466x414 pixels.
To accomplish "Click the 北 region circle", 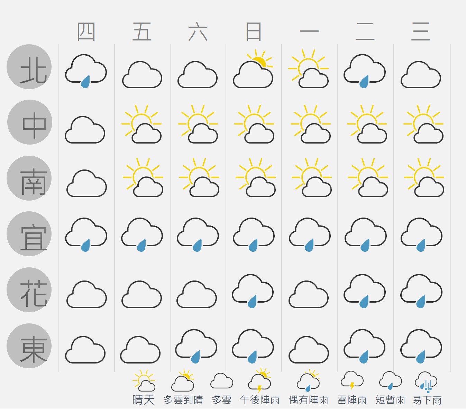I will (29, 67).
